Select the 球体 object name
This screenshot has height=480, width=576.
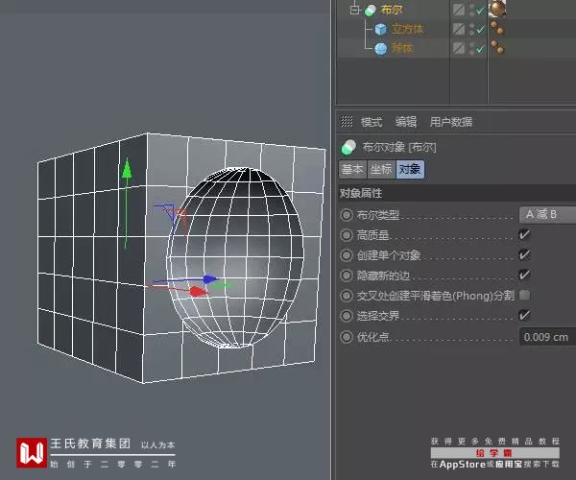(x=402, y=48)
